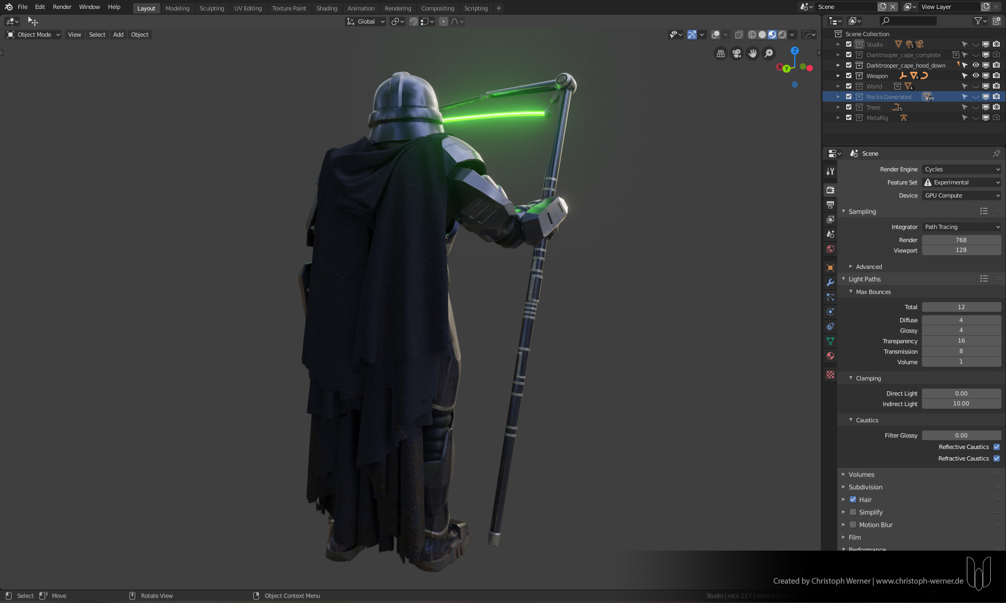
Task: Toggle render visibility camera for MetaRig
Action: (x=997, y=117)
